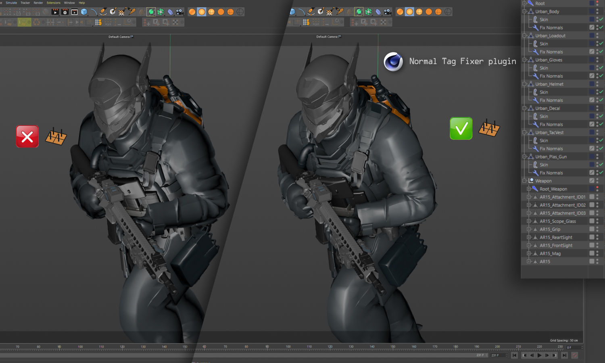Add camera object from right toolbar
This screenshot has height=363, width=605.
click(388, 12)
